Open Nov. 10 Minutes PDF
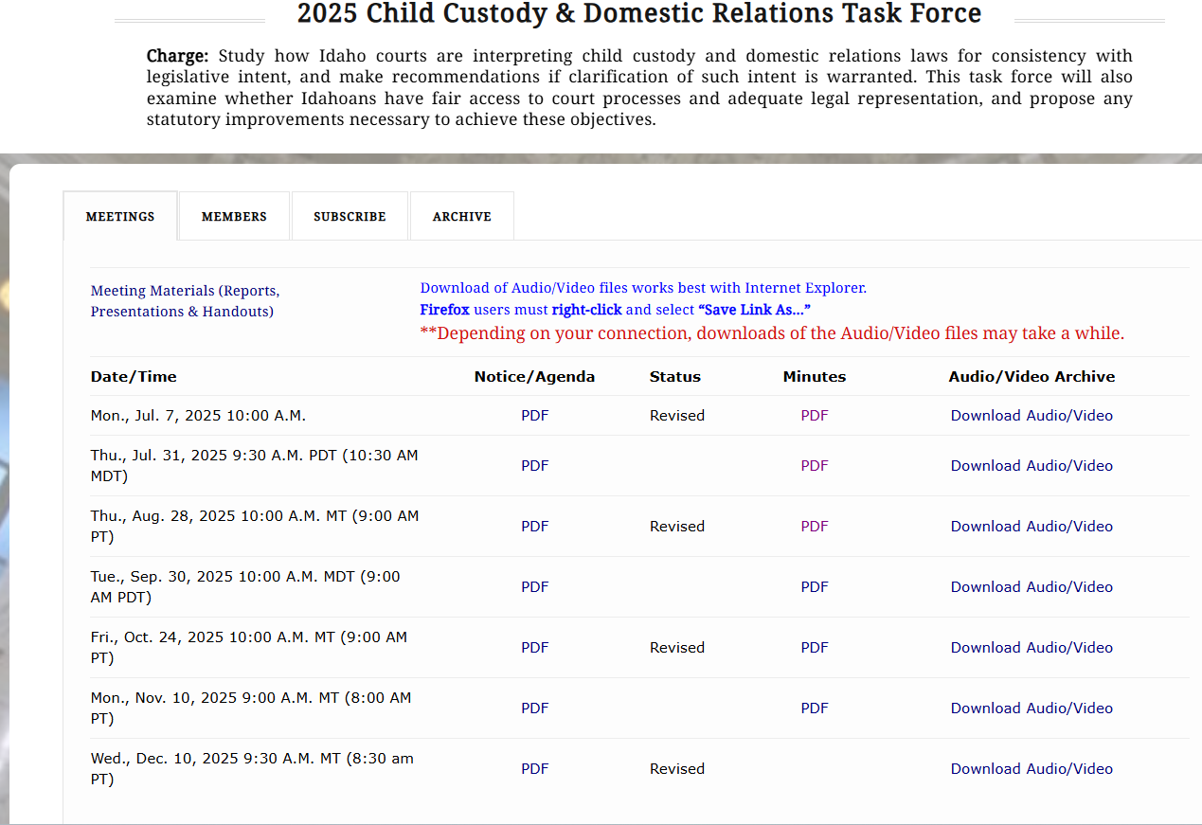 tap(815, 708)
